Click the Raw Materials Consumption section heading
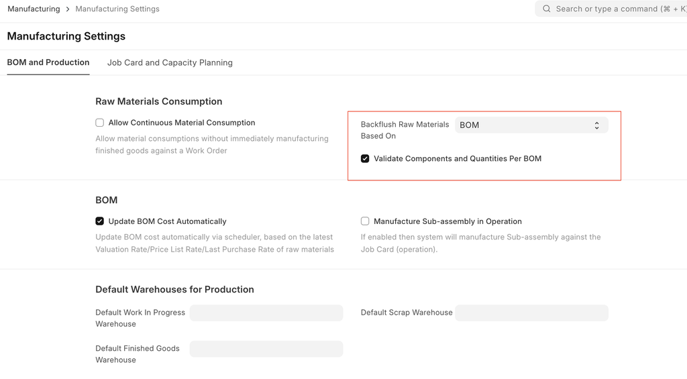The image size is (687, 379). (158, 101)
